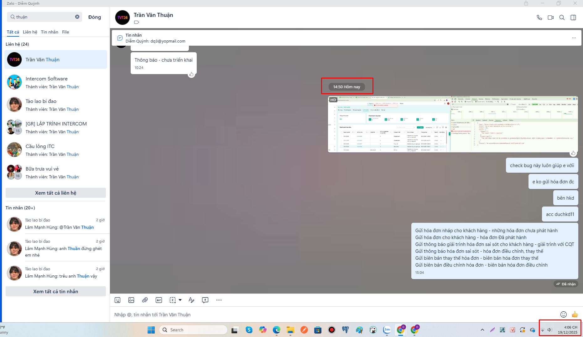The image size is (583, 337).
Task: Open text formatting icon in toolbar
Action: tap(191, 300)
